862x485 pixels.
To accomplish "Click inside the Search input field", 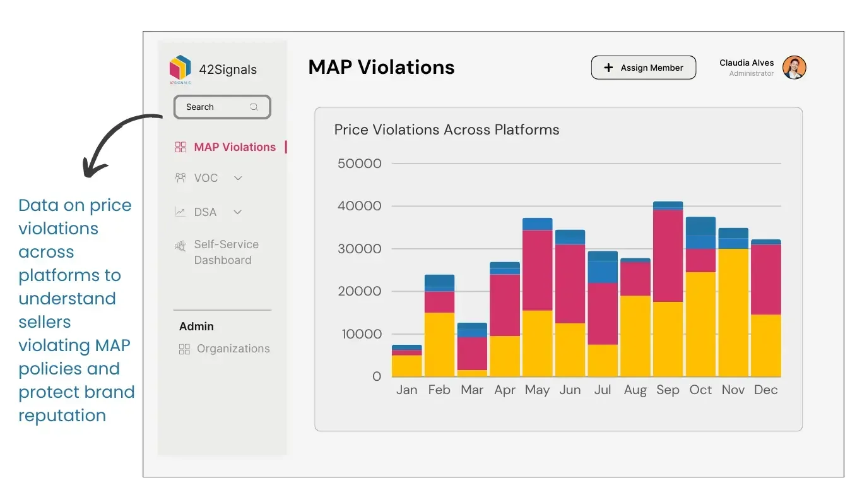I will point(215,107).
